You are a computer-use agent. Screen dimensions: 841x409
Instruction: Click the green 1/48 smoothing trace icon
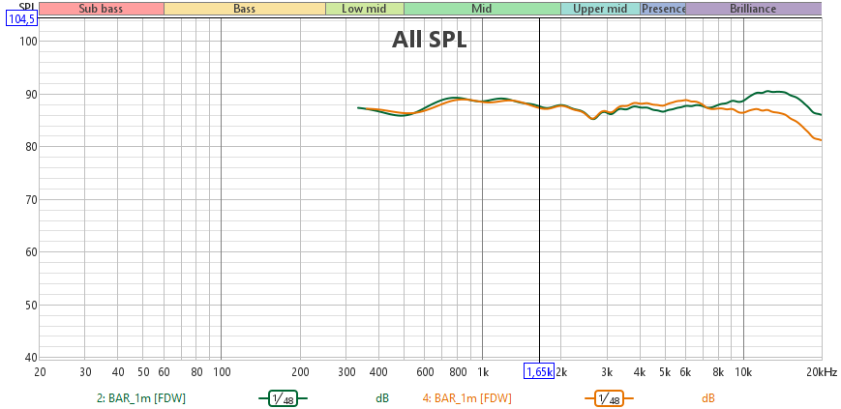coord(283,397)
